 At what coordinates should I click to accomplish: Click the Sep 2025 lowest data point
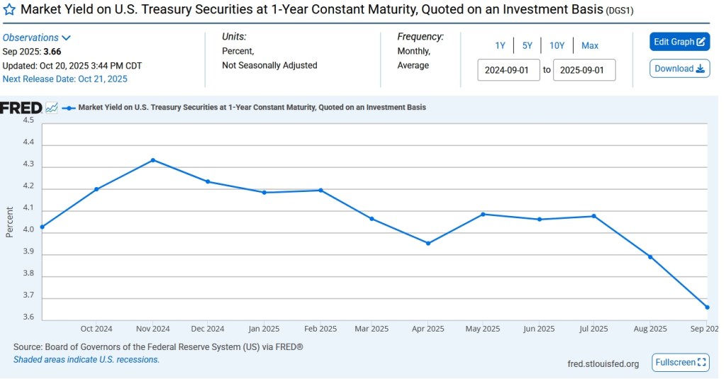(x=707, y=307)
